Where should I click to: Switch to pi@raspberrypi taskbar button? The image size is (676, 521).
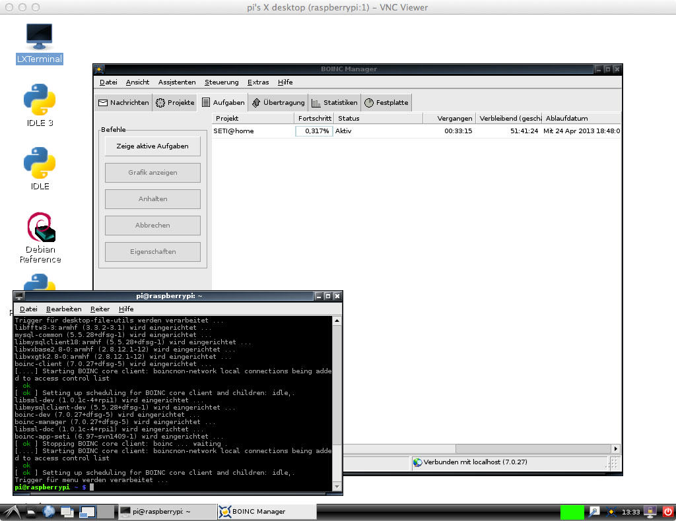[167, 512]
